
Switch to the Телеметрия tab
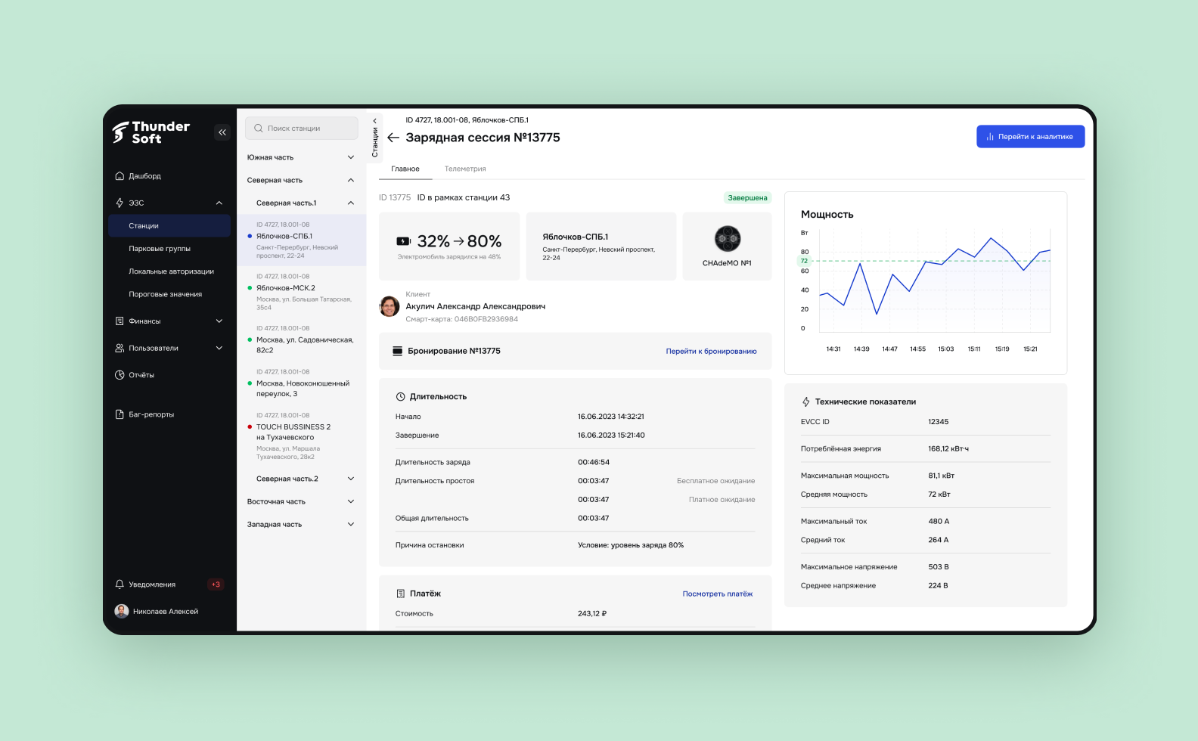click(465, 169)
